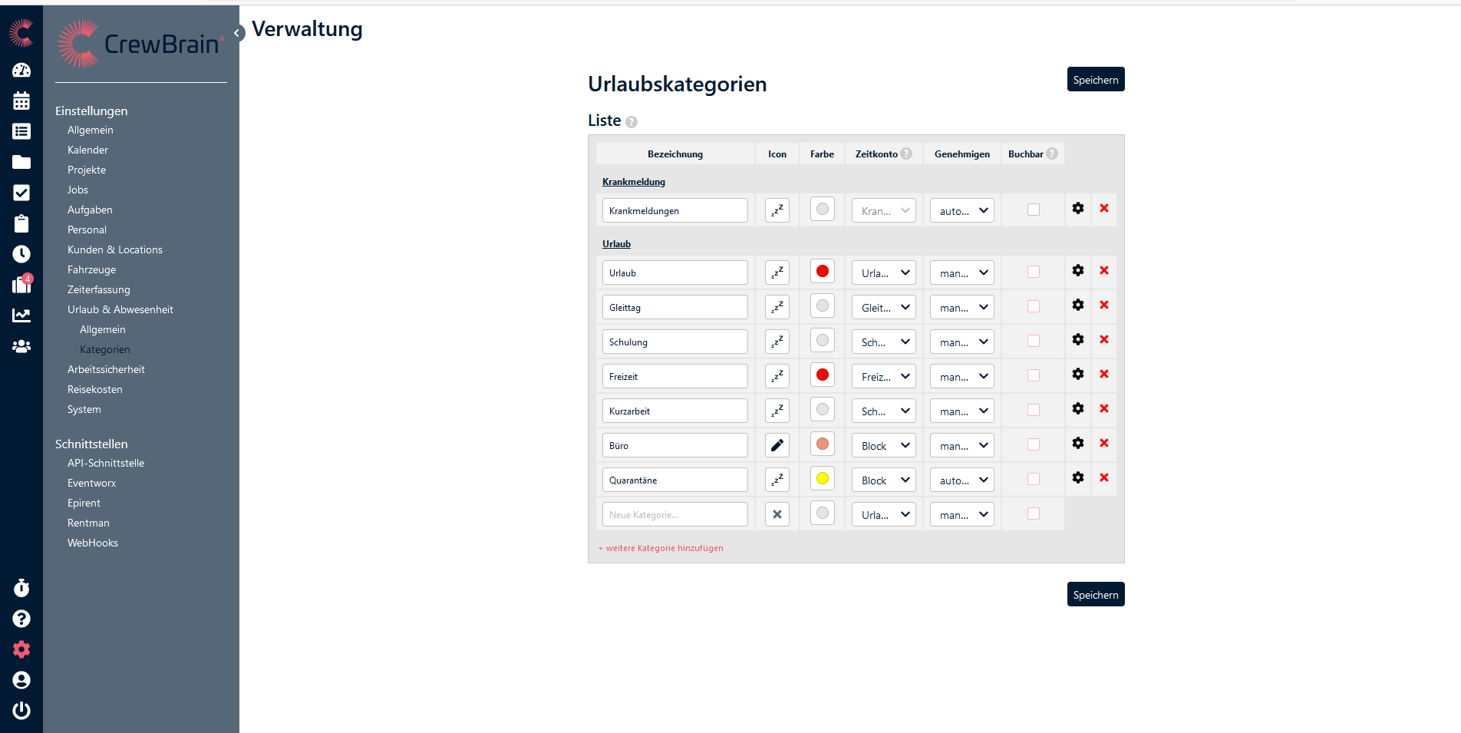Screen dimensions: 1461x733
Task: Click the sleep icon for Gleittag row
Action: (x=777, y=307)
